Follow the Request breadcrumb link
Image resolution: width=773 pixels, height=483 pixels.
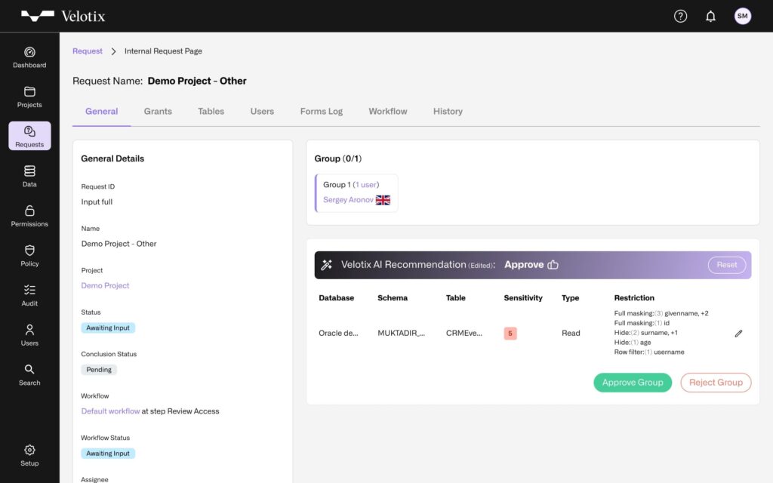[88, 51]
